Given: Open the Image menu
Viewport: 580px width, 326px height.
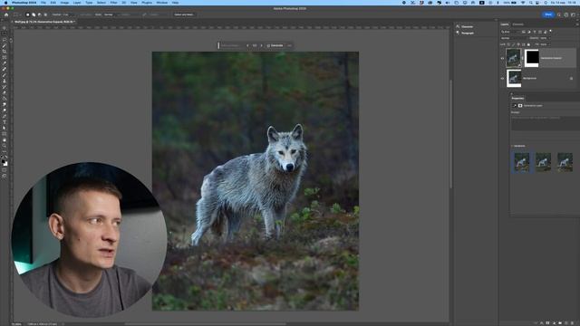Looking at the screenshot, I should [x=64, y=3].
